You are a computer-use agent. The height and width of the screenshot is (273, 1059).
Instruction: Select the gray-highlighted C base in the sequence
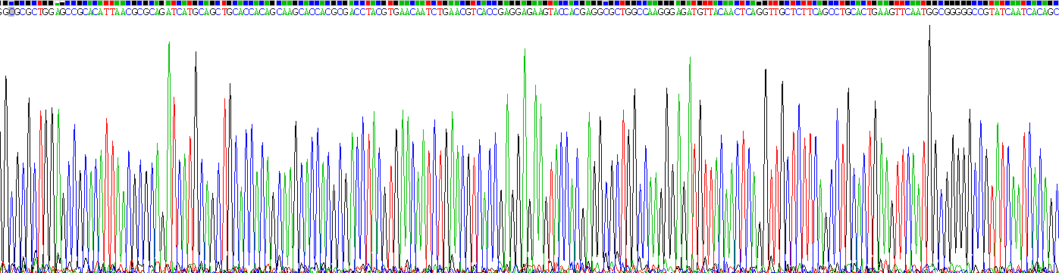click(x=11, y=11)
